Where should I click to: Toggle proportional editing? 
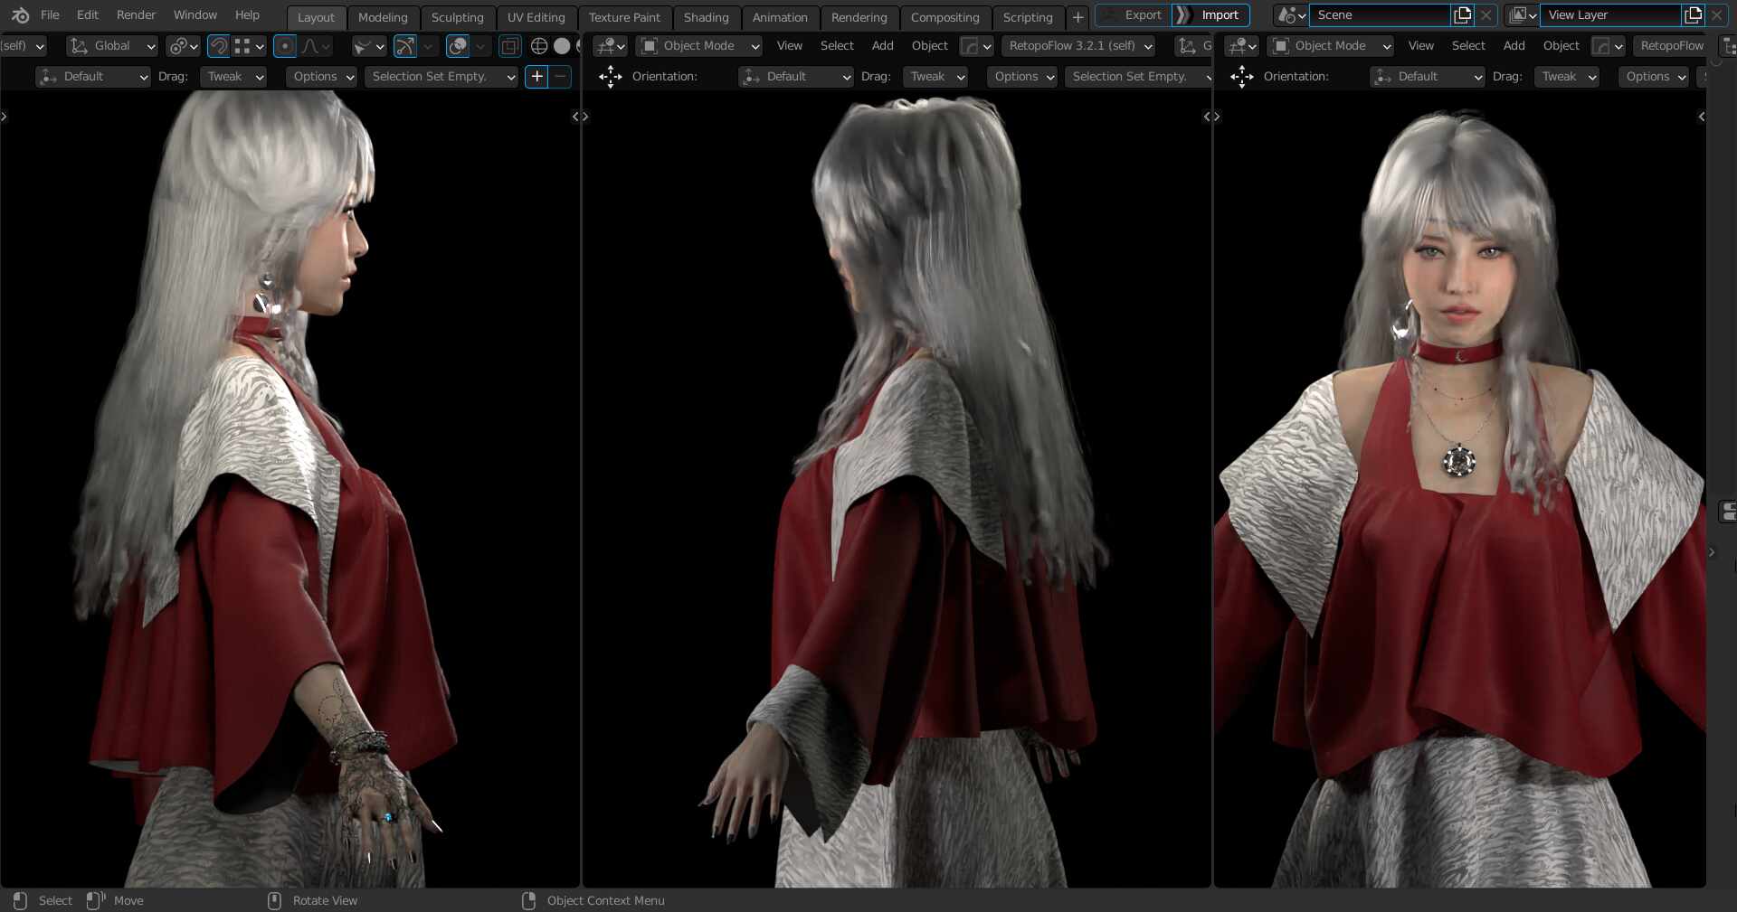pyautogui.click(x=286, y=45)
